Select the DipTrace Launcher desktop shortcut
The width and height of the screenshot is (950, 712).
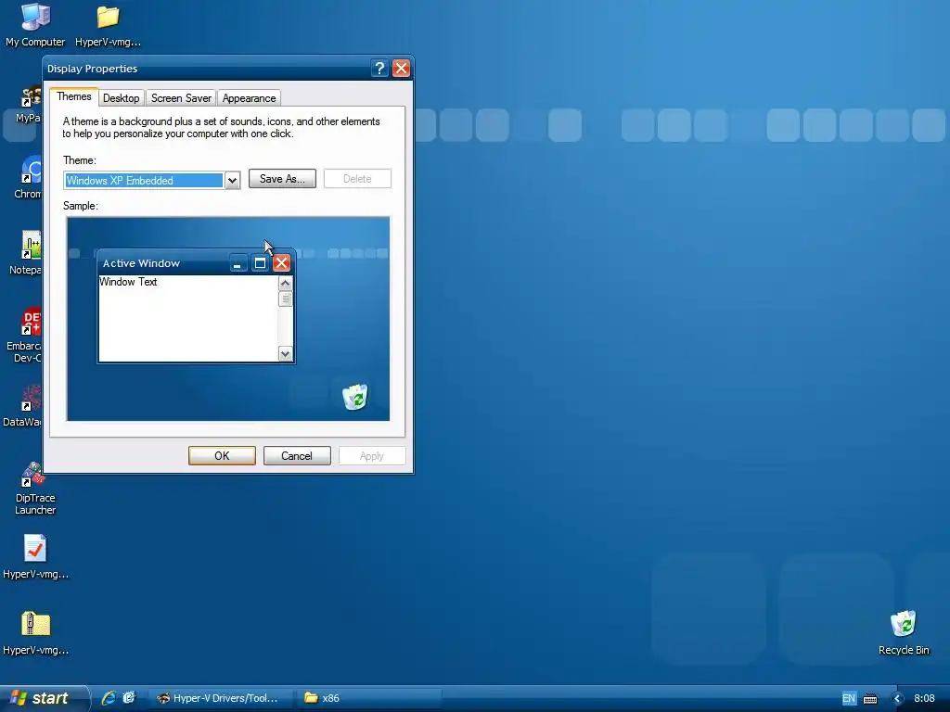pos(34,488)
